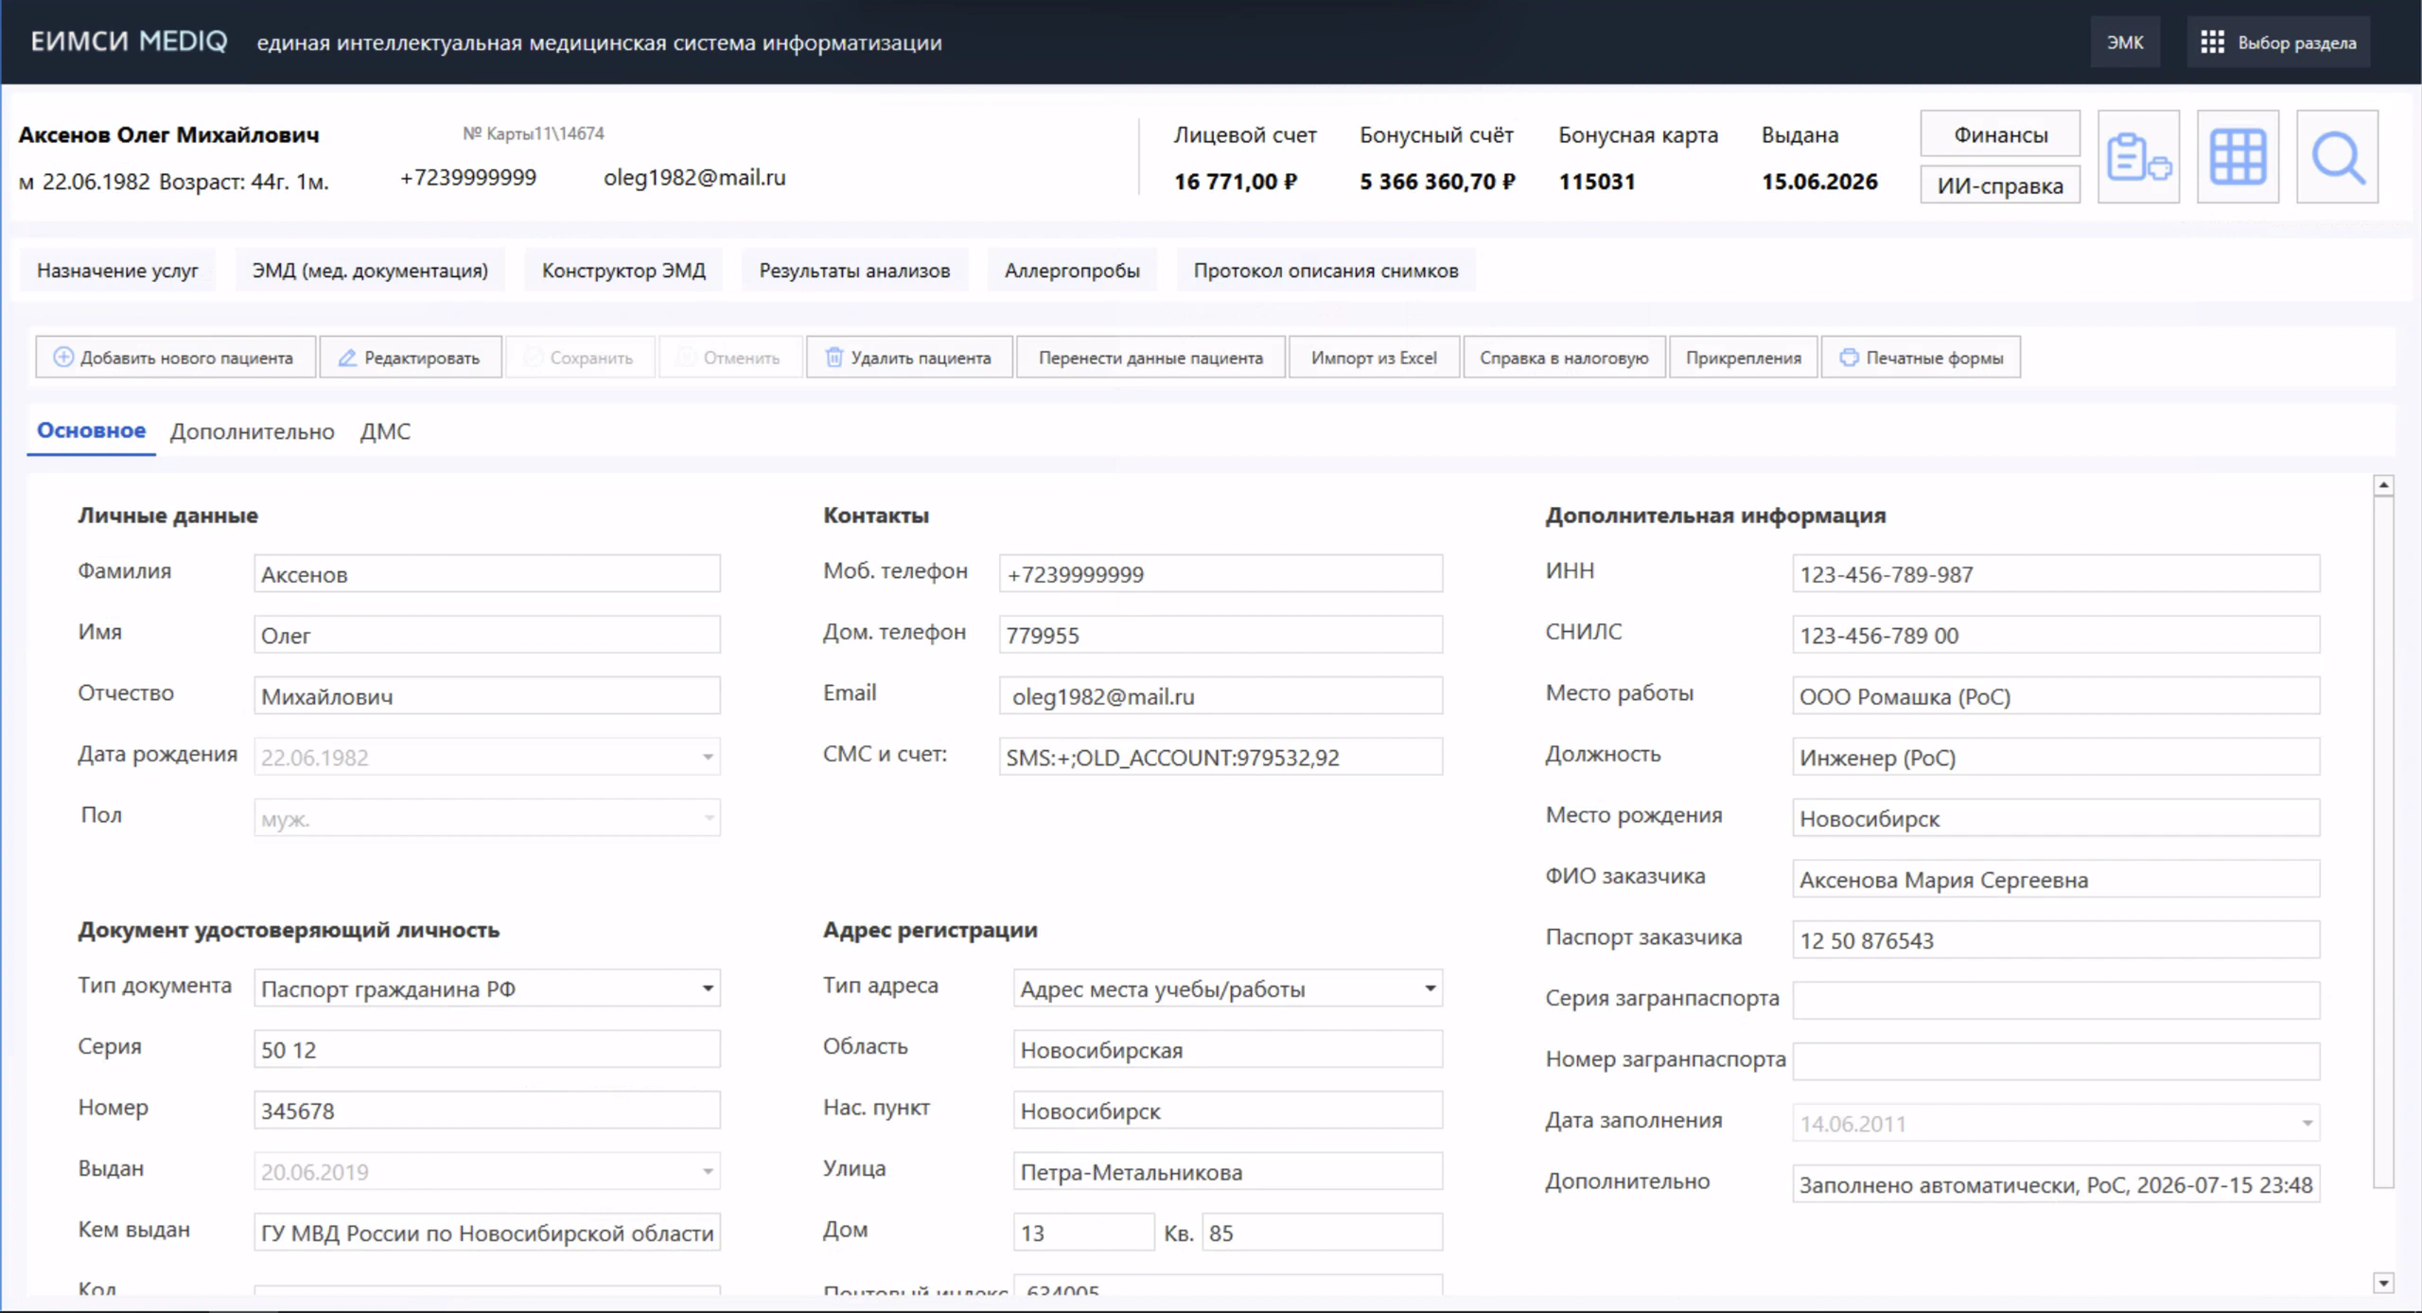This screenshot has width=2422, height=1313.
Task: Click Справка в налоговую button
Action: [x=1564, y=358]
